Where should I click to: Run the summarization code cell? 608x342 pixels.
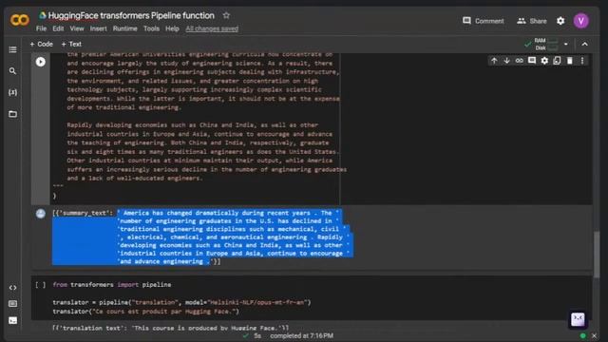40,62
